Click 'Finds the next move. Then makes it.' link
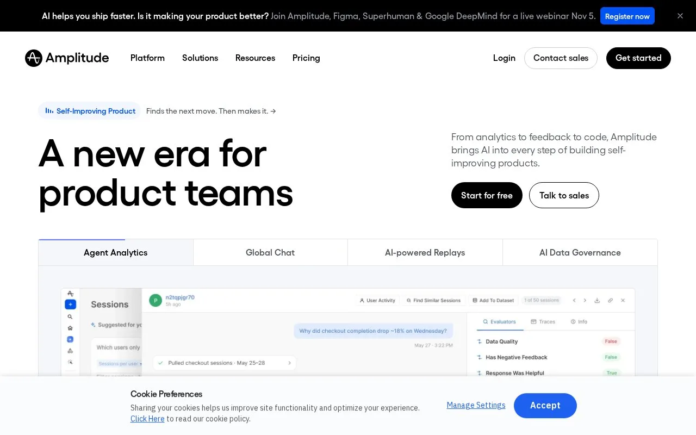The height and width of the screenshot is (435, 696). click(211, 111)
